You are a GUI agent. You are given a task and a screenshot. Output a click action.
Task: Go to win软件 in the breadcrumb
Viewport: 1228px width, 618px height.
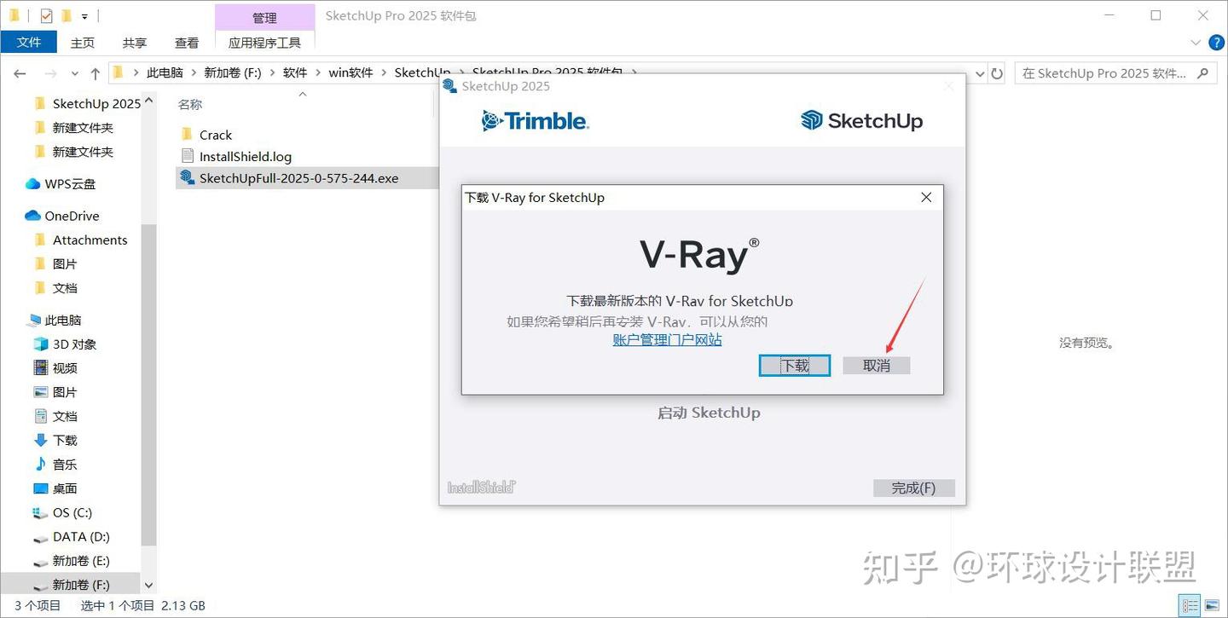(x=351, y=73)
